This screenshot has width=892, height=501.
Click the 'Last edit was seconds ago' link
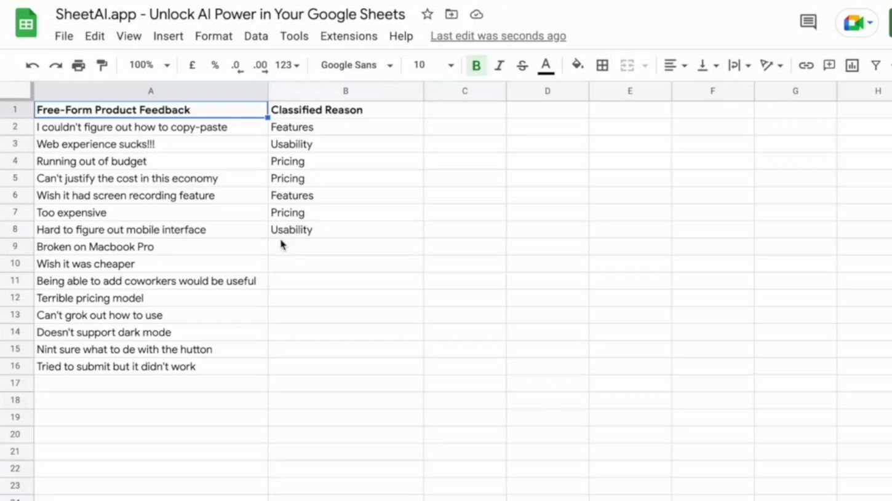point(498,36)
